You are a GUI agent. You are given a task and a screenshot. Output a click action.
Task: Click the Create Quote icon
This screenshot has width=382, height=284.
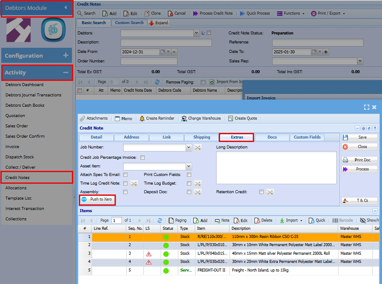click(x=230, y=118)
